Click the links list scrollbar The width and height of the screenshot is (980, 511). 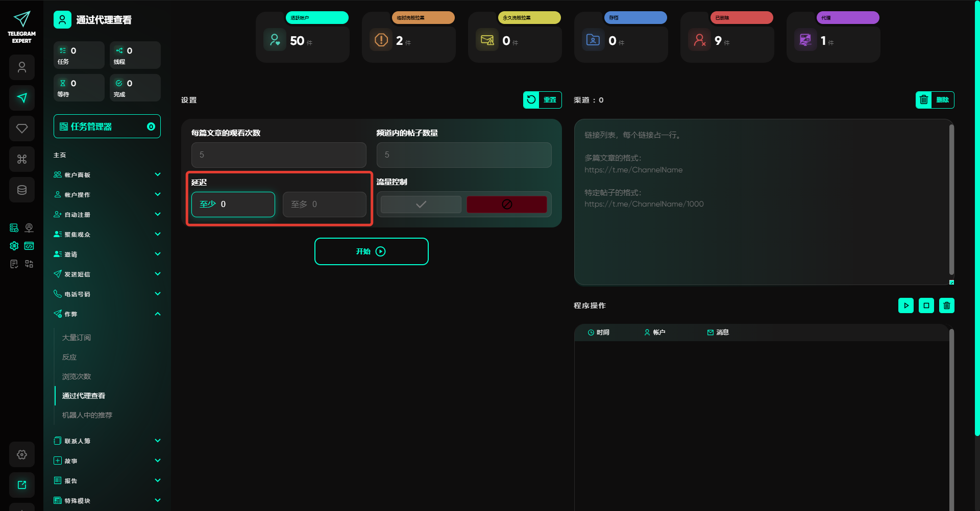951,199
